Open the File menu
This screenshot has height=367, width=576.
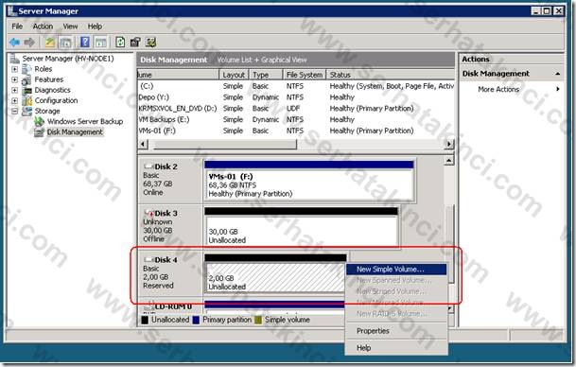(17, 26)
